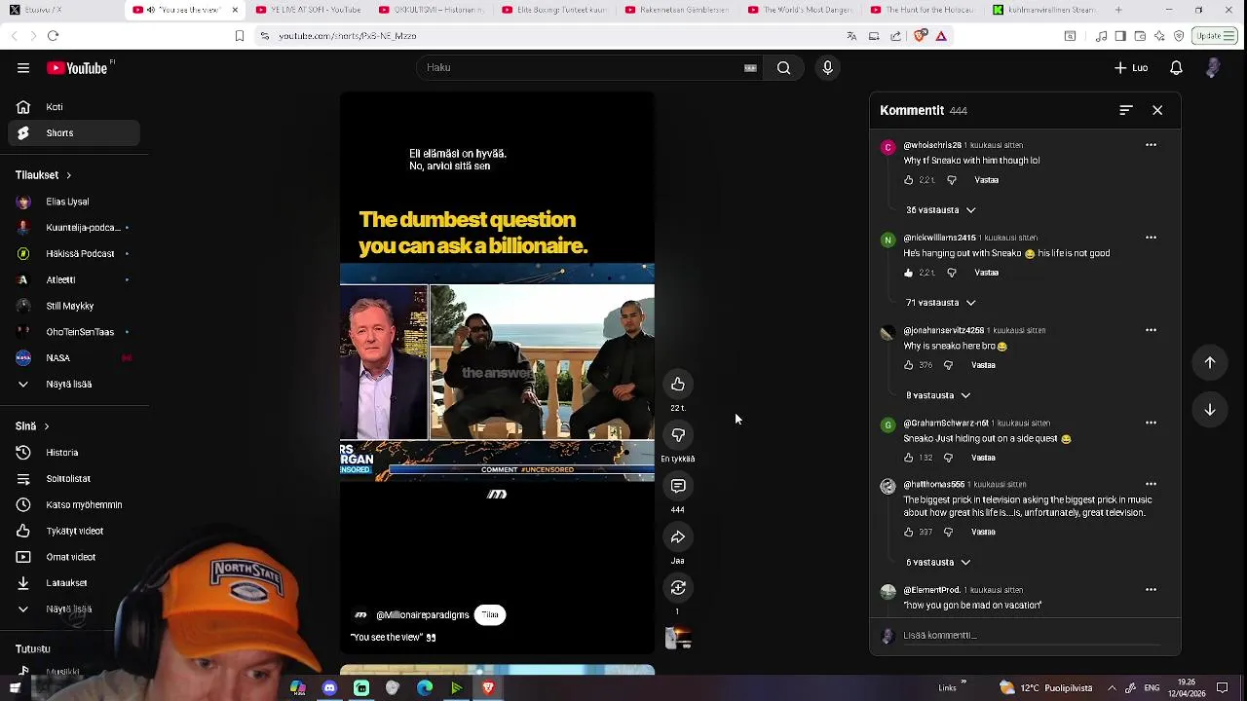Screen dimensions: 1247x701
Task: Reply to @jonahservitz4268 via Vastaa
Action: (983, 365)
